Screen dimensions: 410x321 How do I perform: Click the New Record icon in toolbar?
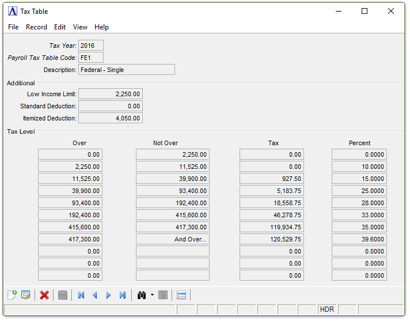(12, 295)
